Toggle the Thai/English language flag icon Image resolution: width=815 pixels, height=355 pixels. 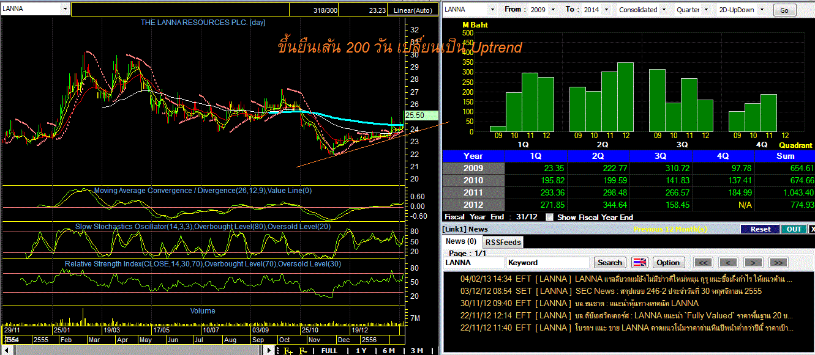[x=639, y=263]
